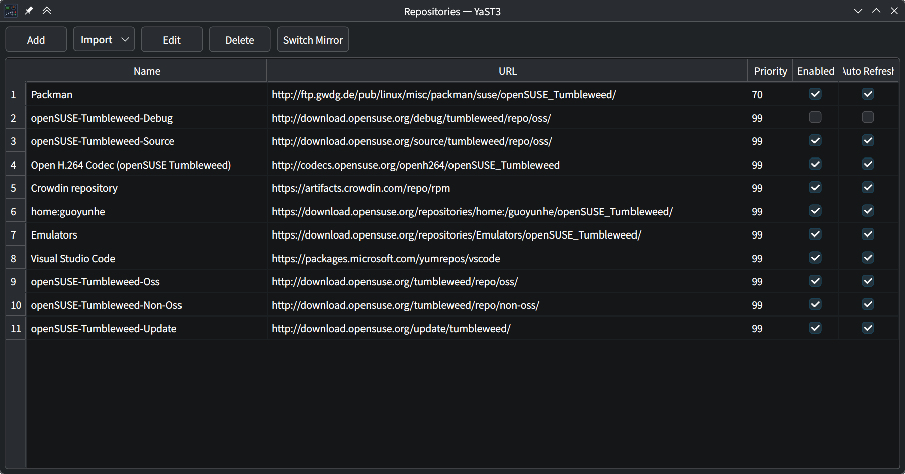Minimize window with the down chevron

click(858, 11)
